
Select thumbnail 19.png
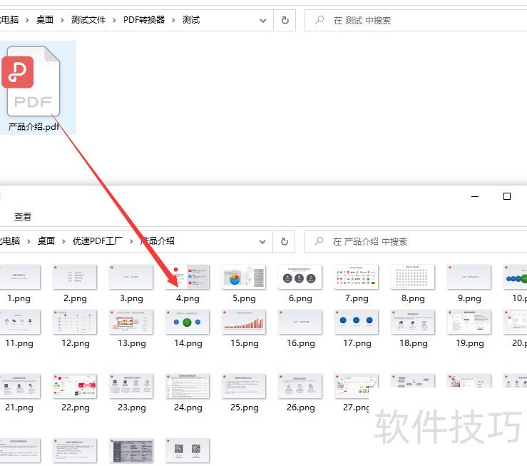click(x=469, y=322)
